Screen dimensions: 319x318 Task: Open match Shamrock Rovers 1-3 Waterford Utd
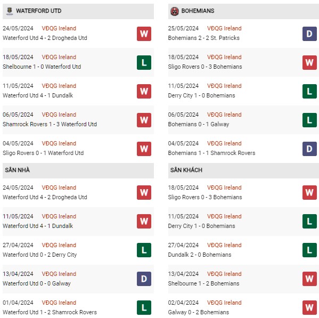[50, 124]
